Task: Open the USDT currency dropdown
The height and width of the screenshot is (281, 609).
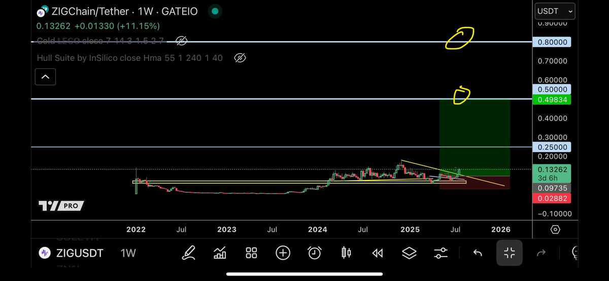Action: pyautogui.click(x=555, y=11)
